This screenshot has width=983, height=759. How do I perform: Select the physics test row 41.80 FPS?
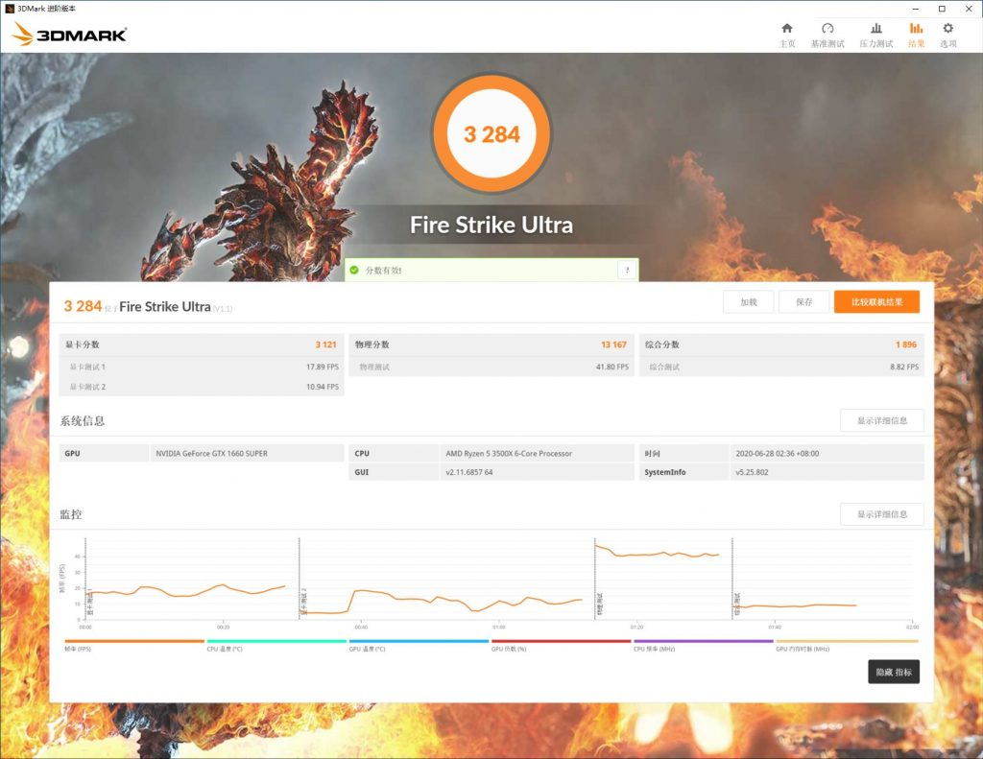pyautogui.click(x=492, y=367)
